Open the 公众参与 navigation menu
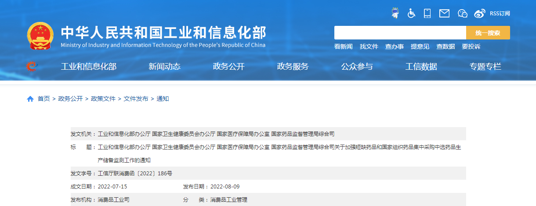This screenshot has width=536, height=206. pyautogui.click(x=357, y=67)
